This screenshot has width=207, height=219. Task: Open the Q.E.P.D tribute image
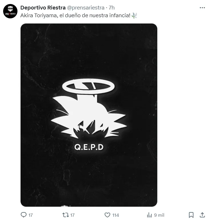[x=89, y=115]
